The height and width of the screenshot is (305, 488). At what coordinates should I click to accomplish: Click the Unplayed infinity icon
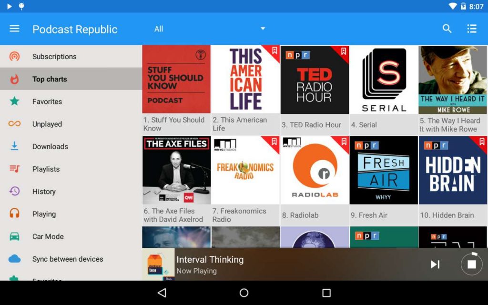point(14,124)
